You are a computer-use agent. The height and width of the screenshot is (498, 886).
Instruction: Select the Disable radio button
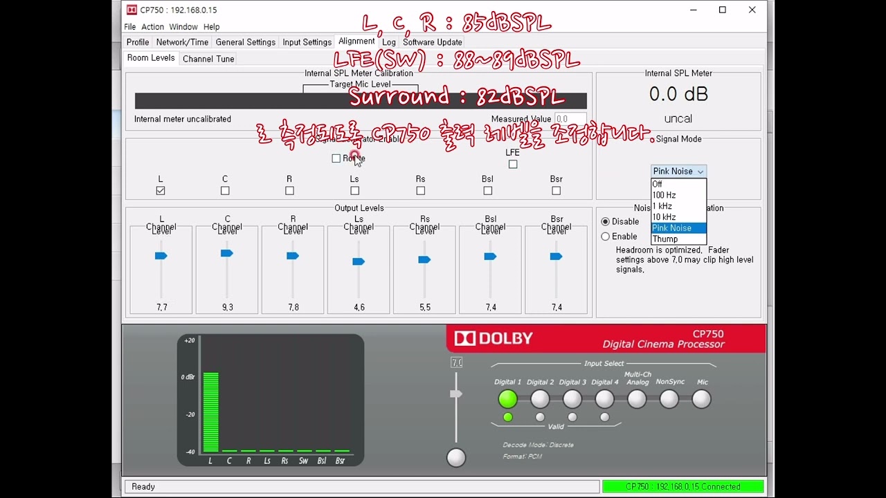605,222
